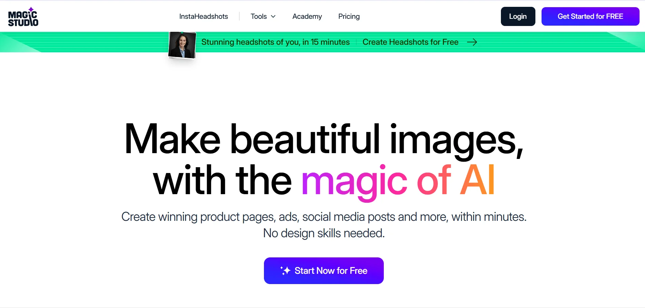Click the 'Create winning product pages' subtitle
Viewport: 645px width, 308px height.
tap(324, 217)
